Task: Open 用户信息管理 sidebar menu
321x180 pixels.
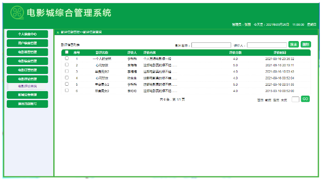Action: pos(28,43)
